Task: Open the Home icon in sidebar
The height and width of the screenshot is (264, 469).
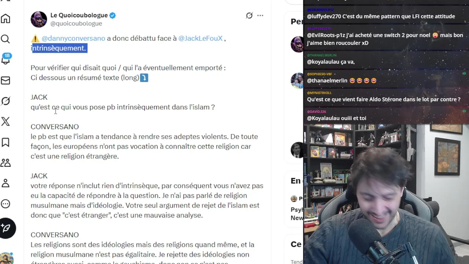Action: pyautogui.click(x=5, y=19)
